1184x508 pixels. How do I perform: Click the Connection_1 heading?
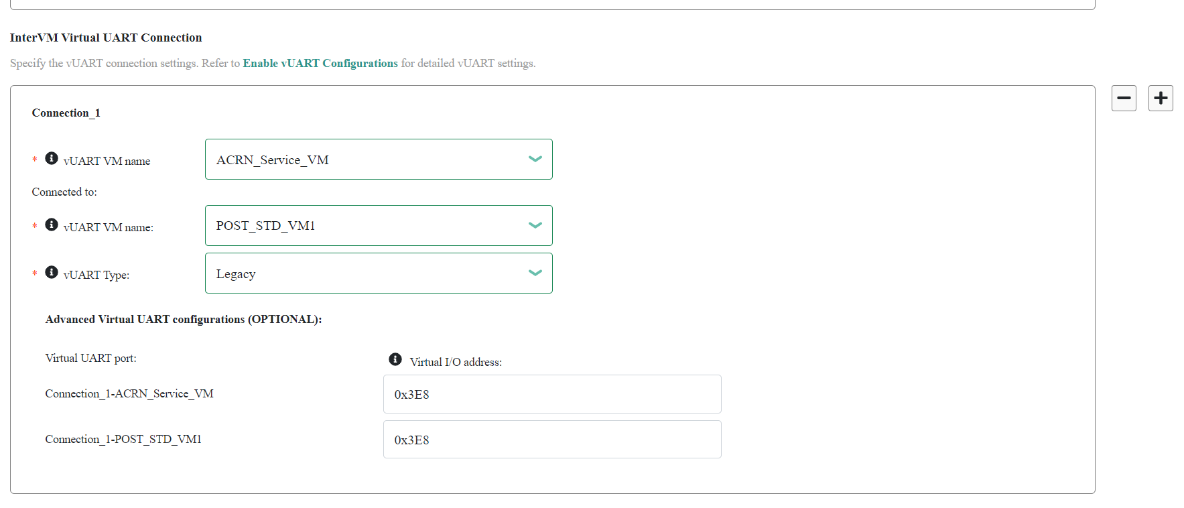click(x=66, y=113)
